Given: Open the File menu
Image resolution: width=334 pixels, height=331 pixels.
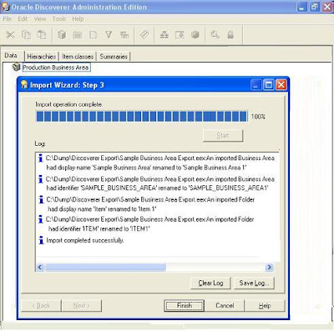Looking at the screenshot, I should (x=8, y=19).
